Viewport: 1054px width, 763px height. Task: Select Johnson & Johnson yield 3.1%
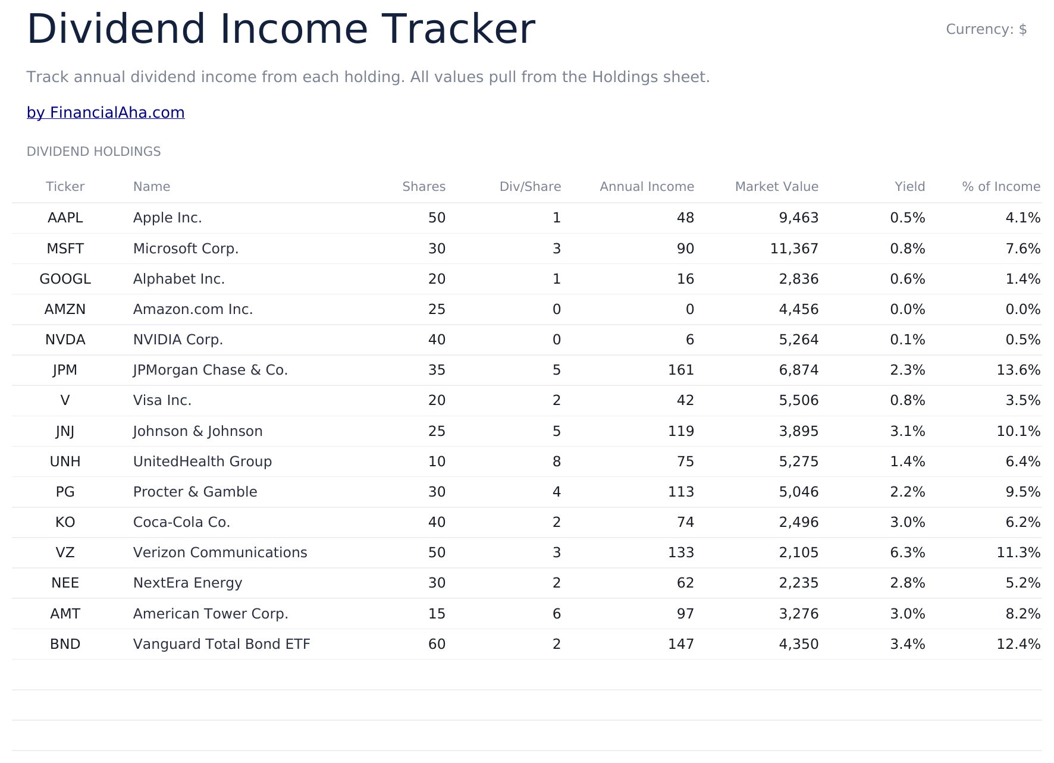908,431
